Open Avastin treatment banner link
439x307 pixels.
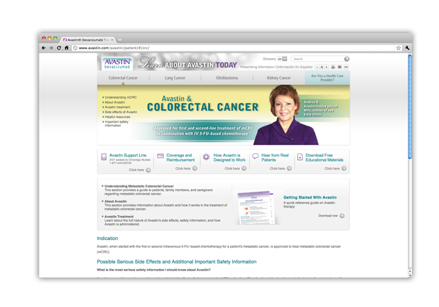[118, 107]
